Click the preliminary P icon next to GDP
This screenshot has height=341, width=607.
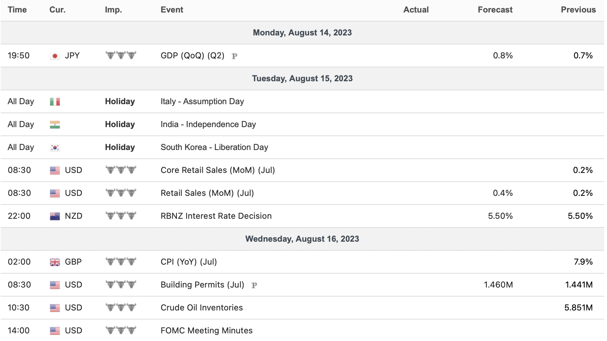coord(234,56)
